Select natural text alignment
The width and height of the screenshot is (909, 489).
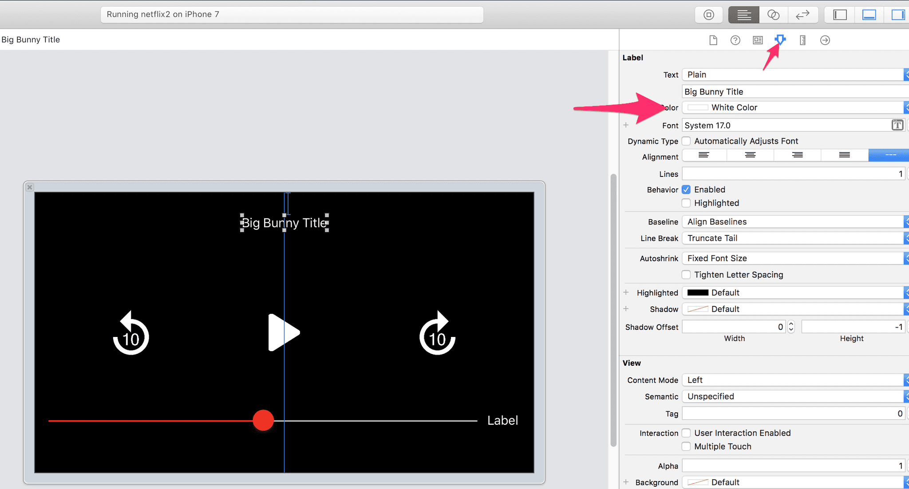coord(889,155)
